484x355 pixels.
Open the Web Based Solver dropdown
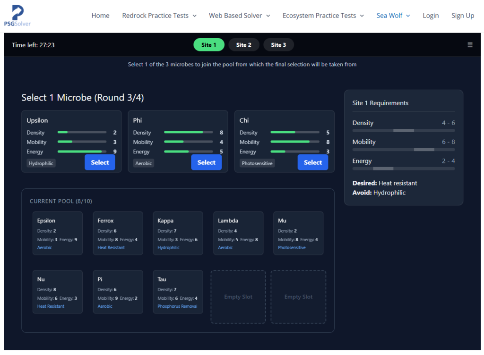coord(239,16)
